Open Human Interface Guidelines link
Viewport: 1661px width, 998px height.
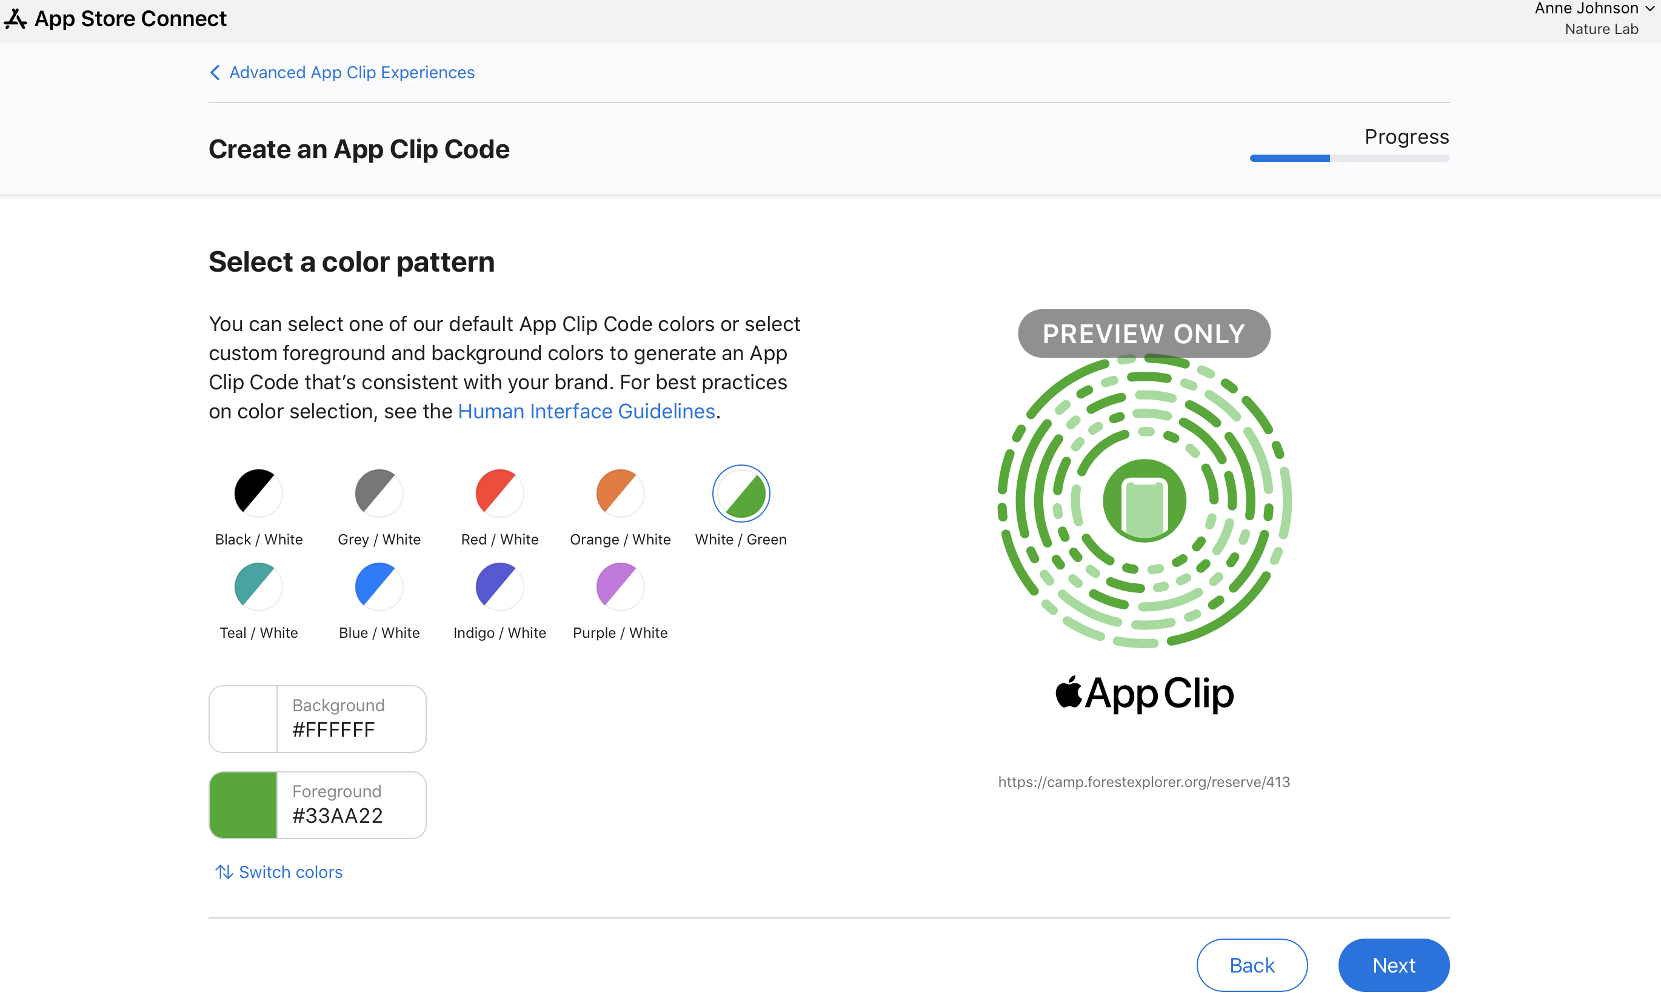tap(586, 410)
